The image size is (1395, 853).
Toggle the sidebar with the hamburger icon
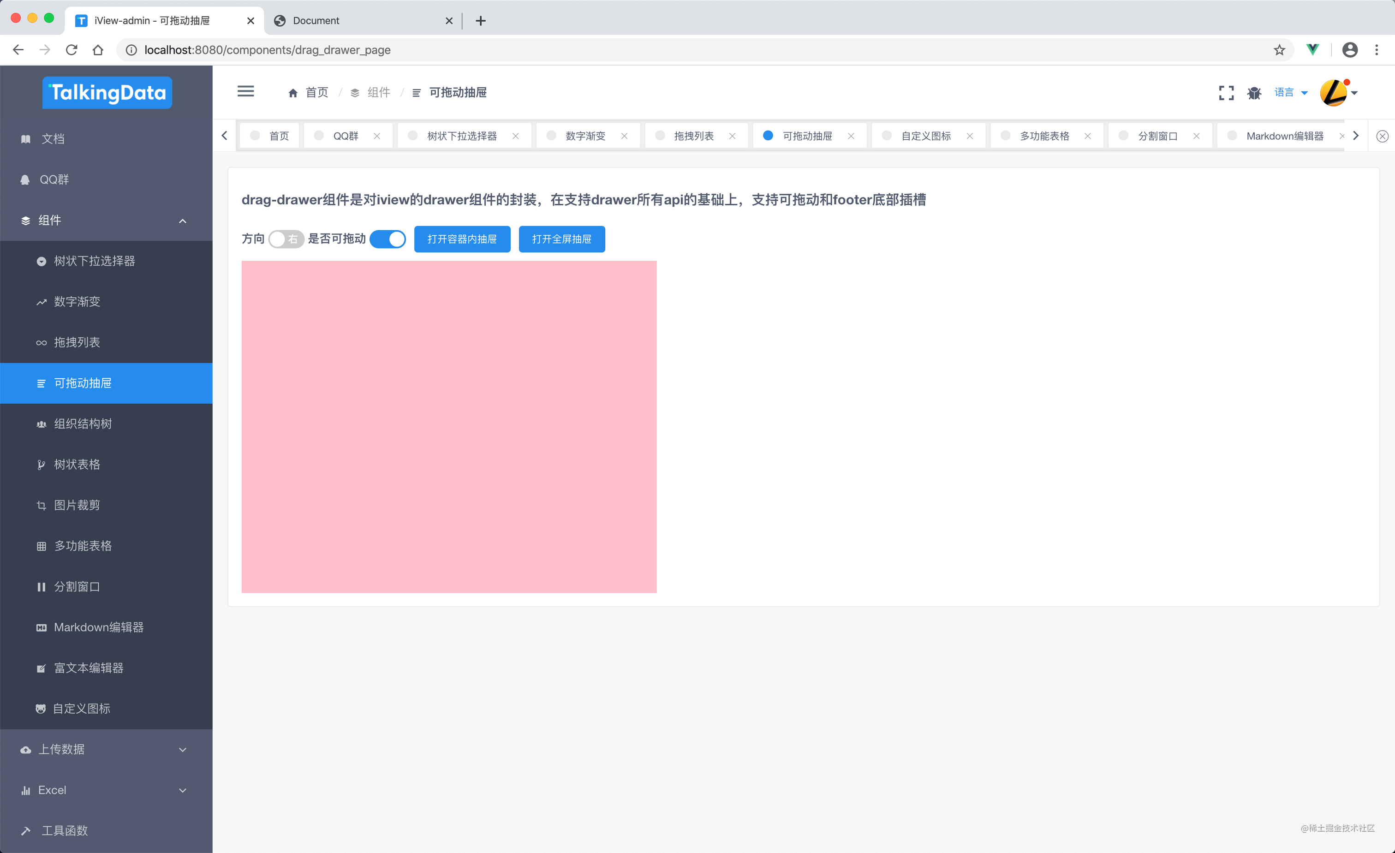pos(246,91)
